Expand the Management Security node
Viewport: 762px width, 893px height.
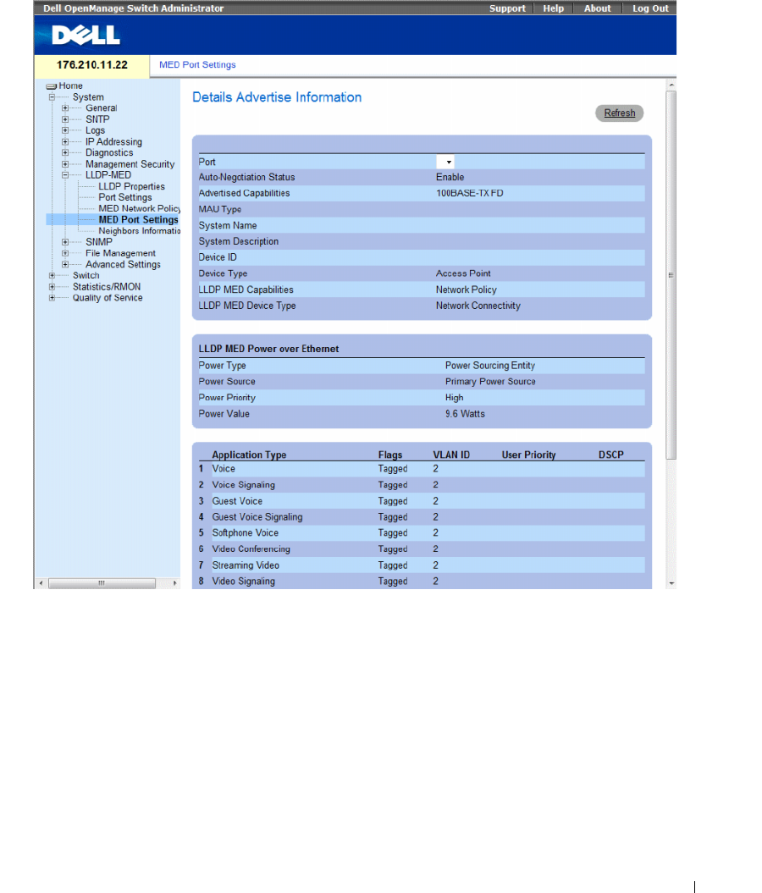click(65, 164)
